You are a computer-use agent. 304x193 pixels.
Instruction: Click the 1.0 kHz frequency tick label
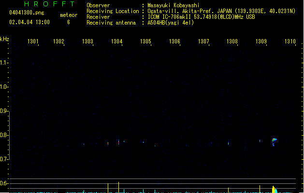pos(3,86)
